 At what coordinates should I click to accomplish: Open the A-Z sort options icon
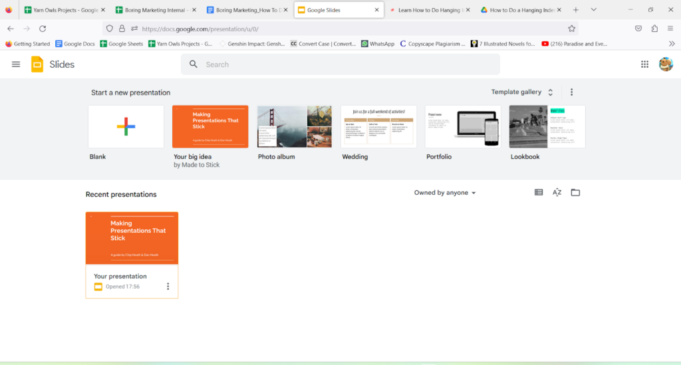pos(557,193)
